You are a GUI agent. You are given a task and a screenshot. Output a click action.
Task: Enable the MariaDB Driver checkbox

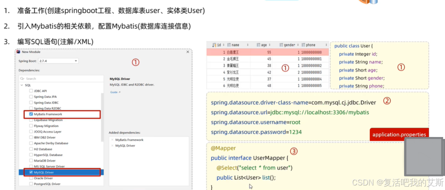click(31, 161)
